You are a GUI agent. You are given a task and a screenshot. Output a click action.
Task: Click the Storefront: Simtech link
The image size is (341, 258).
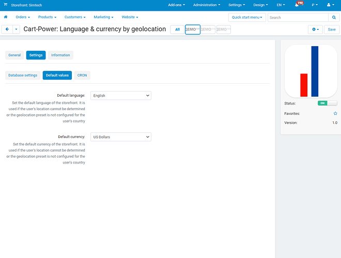[x=26, y=5]
